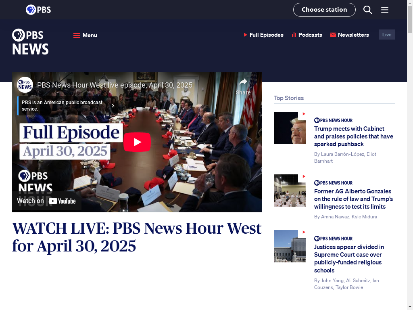Click the PBS News logo
Viewport: 413px width, 310px height.
click(30, 42)
